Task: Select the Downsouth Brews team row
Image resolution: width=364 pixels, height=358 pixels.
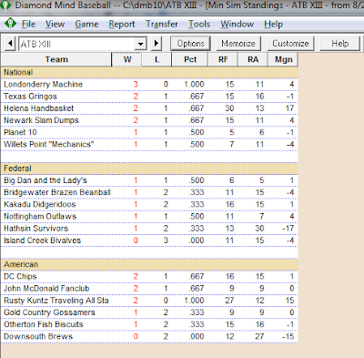Action: click(x=149, y=336)
